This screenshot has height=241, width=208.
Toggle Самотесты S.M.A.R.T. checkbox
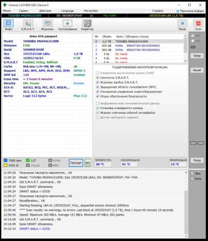click(x=98, y=77)
